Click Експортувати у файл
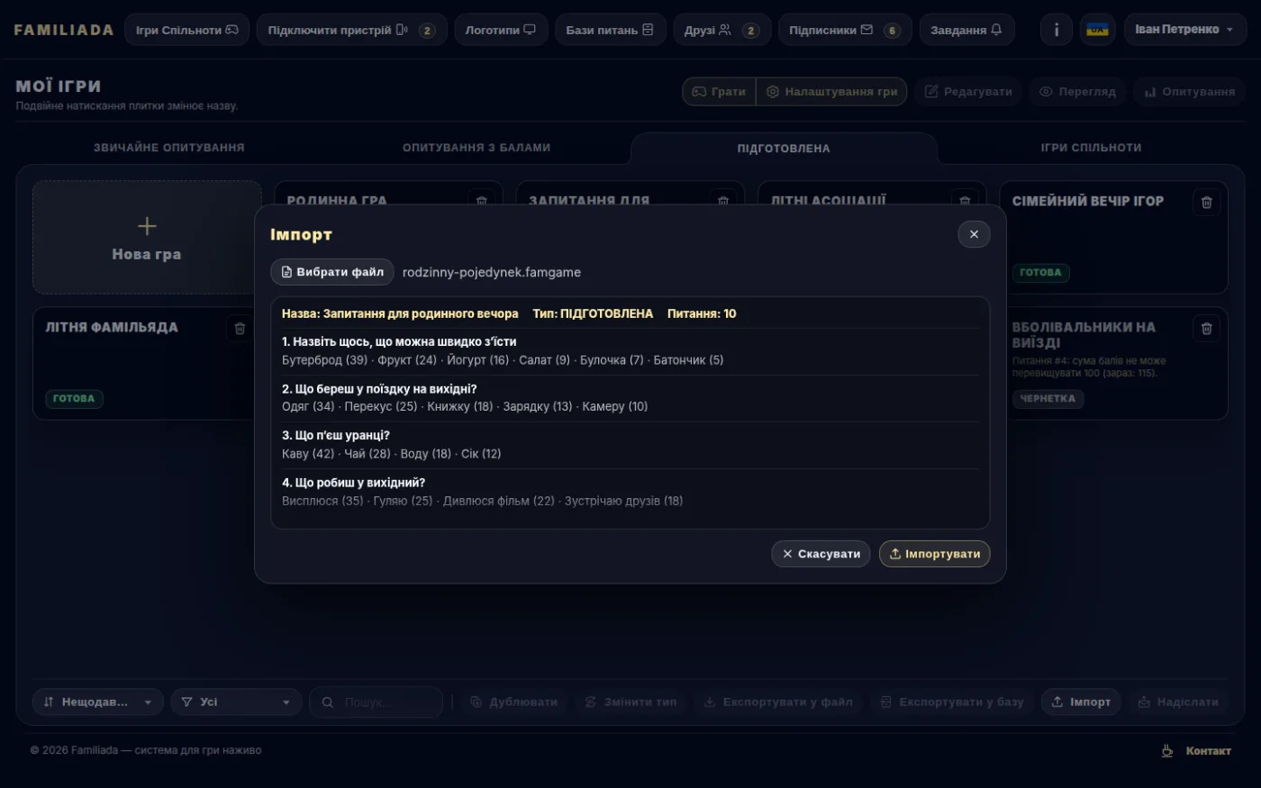Viewport: 1261px width, 788px height. tap(778, 702)
